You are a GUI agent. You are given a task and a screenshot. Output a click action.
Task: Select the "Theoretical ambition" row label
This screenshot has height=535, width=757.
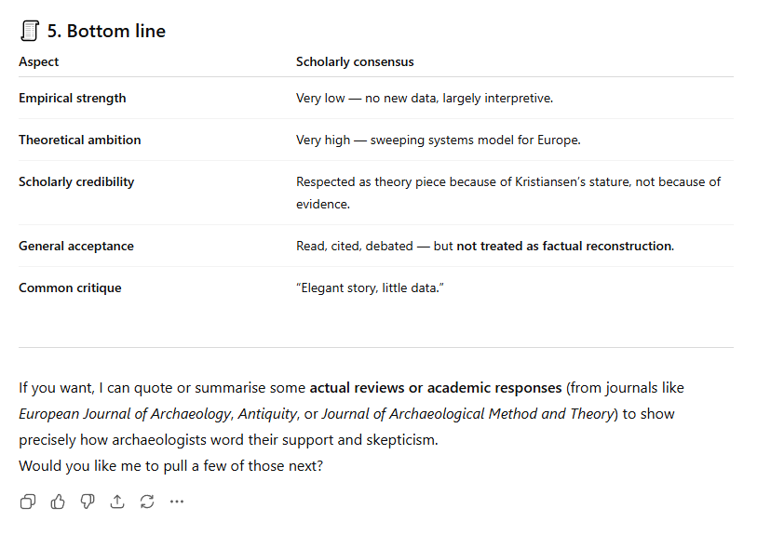tap(79, 140)
